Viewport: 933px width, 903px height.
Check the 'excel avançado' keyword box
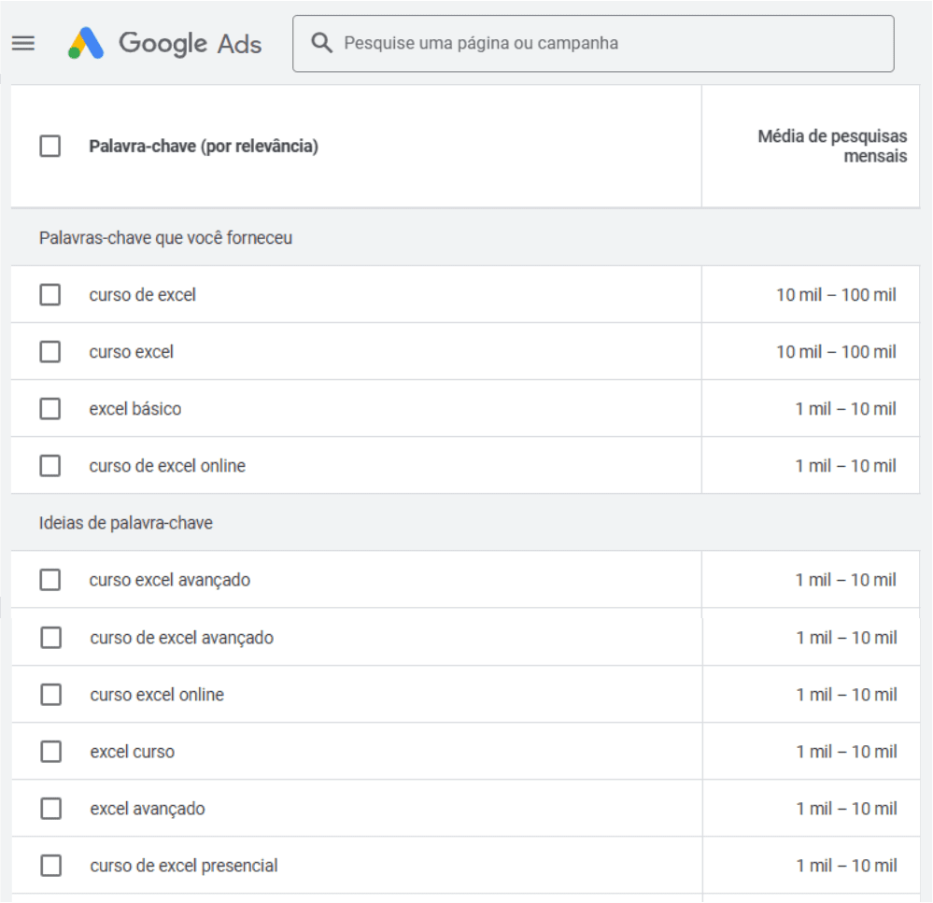coord(51,809)
